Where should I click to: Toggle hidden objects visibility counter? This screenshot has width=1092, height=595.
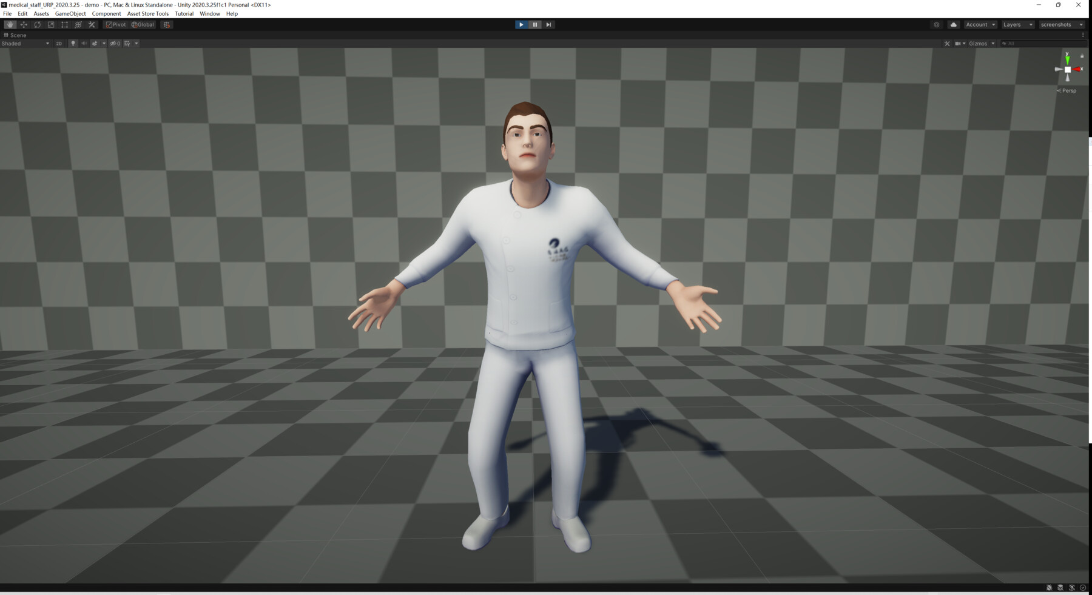point(115,44)
